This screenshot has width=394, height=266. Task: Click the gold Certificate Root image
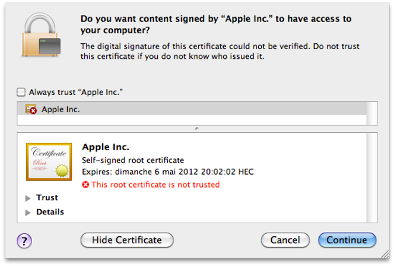49,162
